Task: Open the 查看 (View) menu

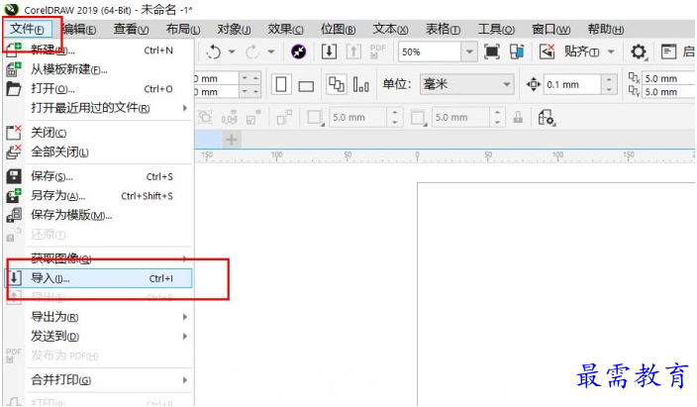Action: pyautogui.click(x=131, y=30)
